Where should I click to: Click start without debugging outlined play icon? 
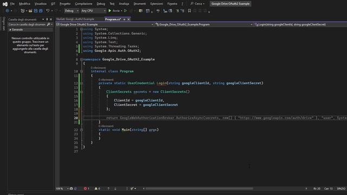click(x=125, y=11)
